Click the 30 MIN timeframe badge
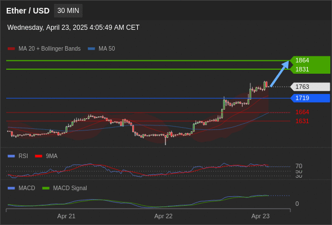332x225 pixels. pos(68,11)
